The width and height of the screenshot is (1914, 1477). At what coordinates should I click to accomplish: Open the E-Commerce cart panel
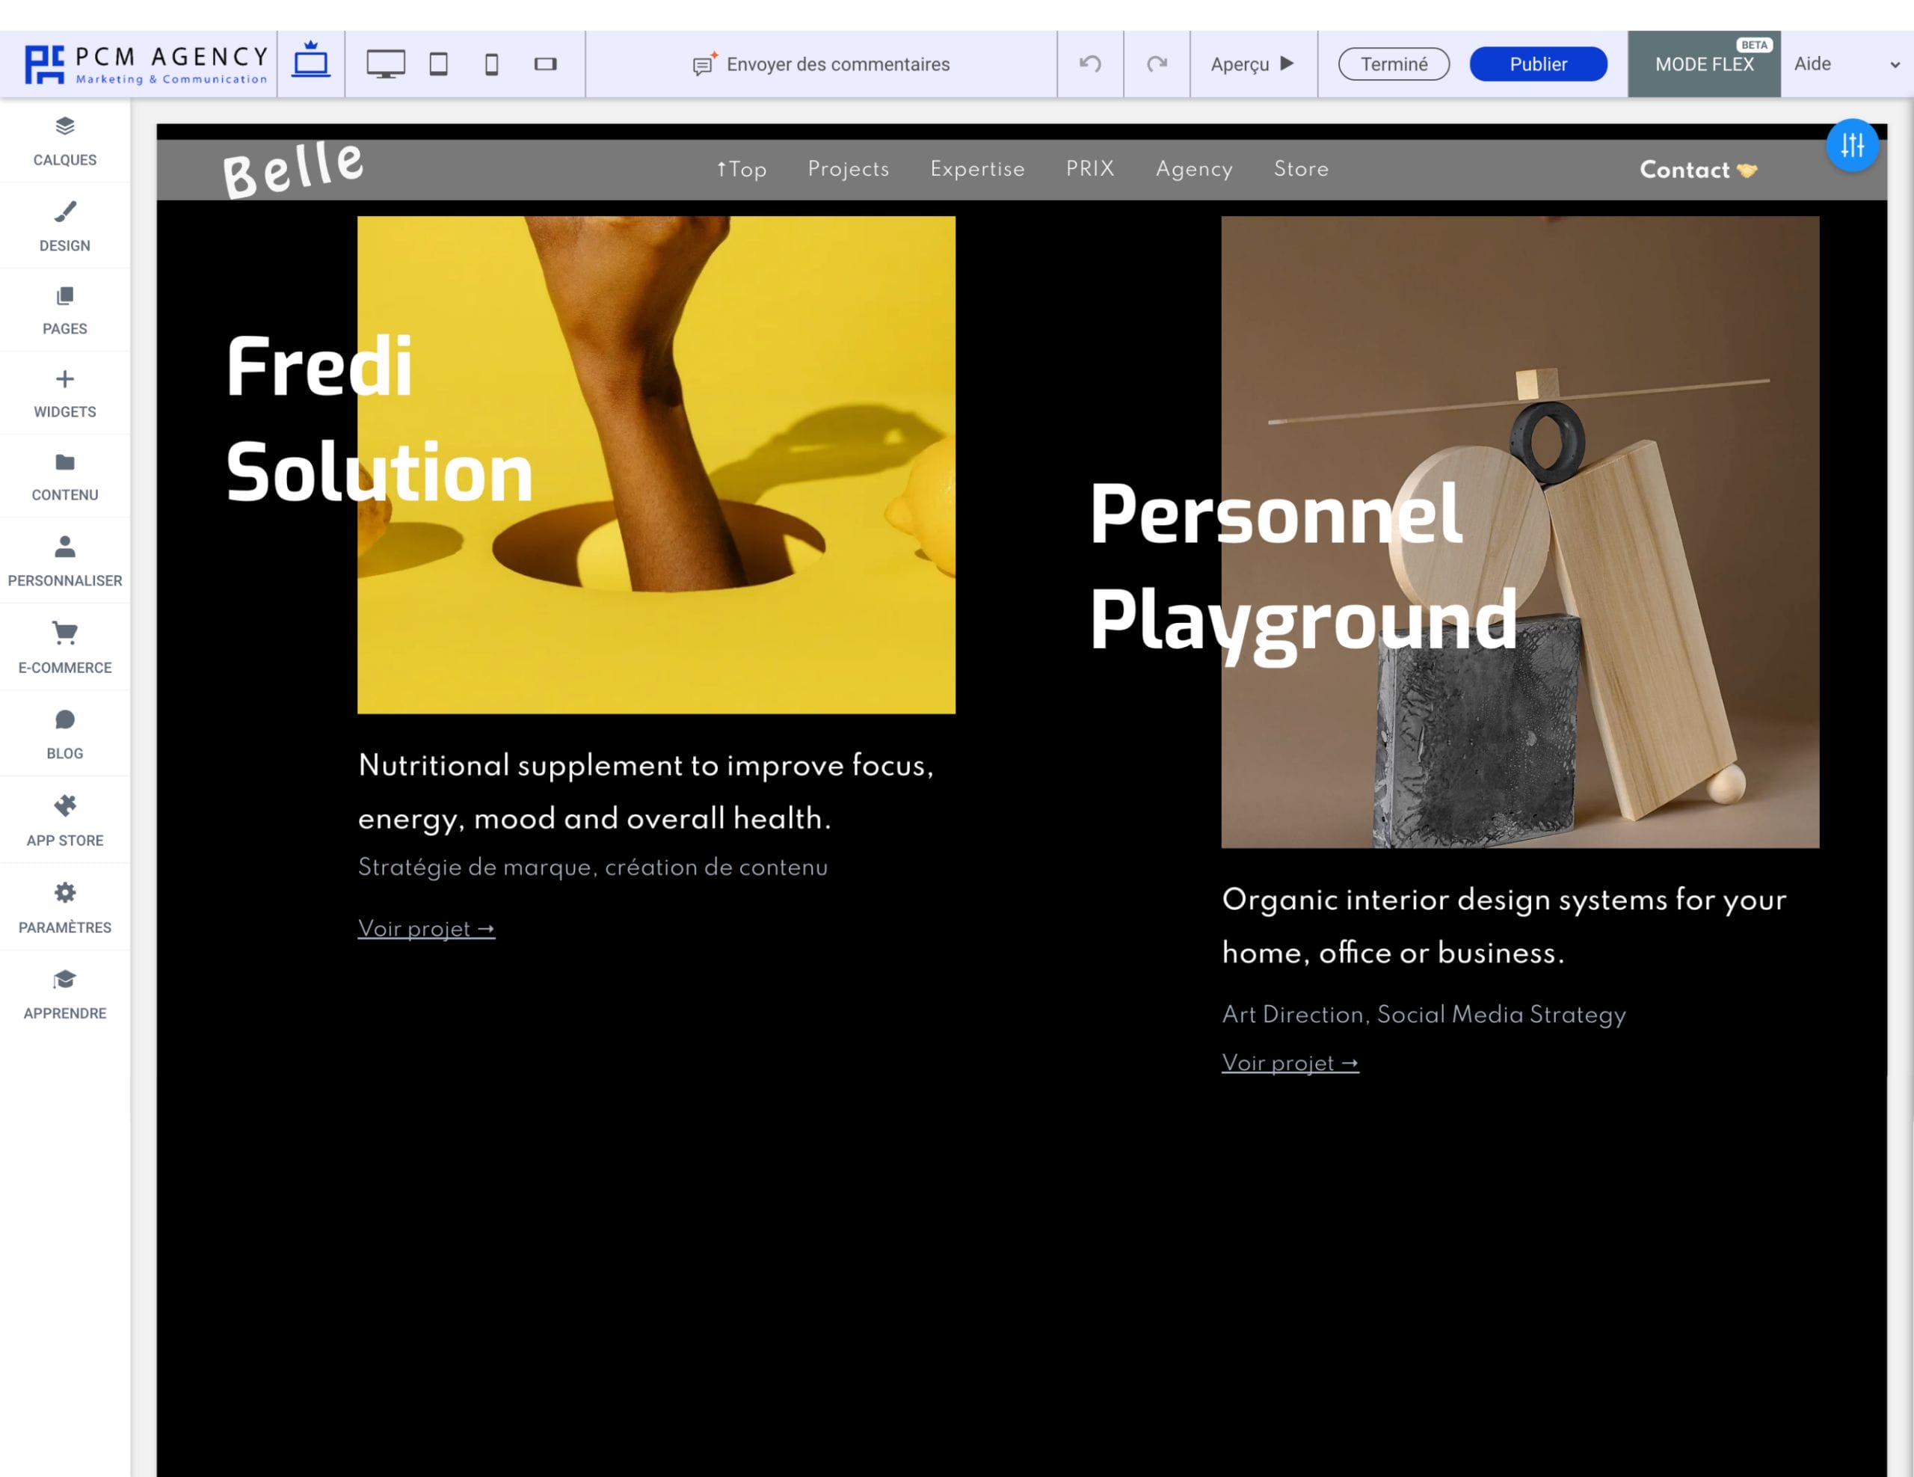point(65,647)
